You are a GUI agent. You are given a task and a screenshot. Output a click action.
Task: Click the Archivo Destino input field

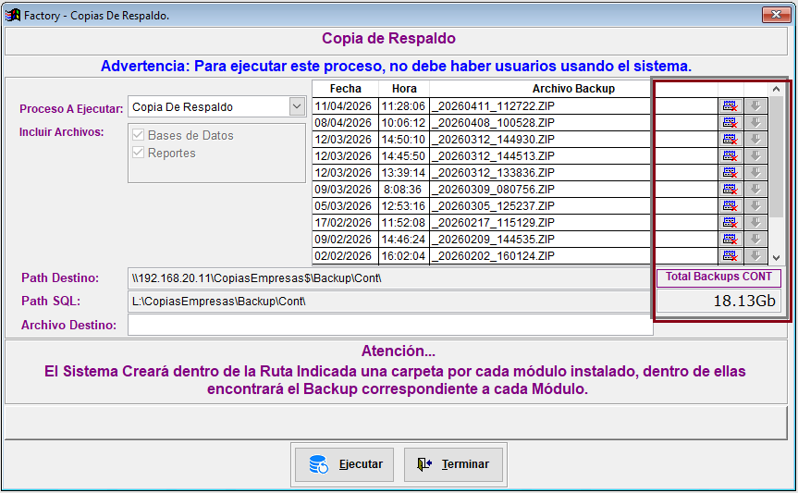coord(389,325)
